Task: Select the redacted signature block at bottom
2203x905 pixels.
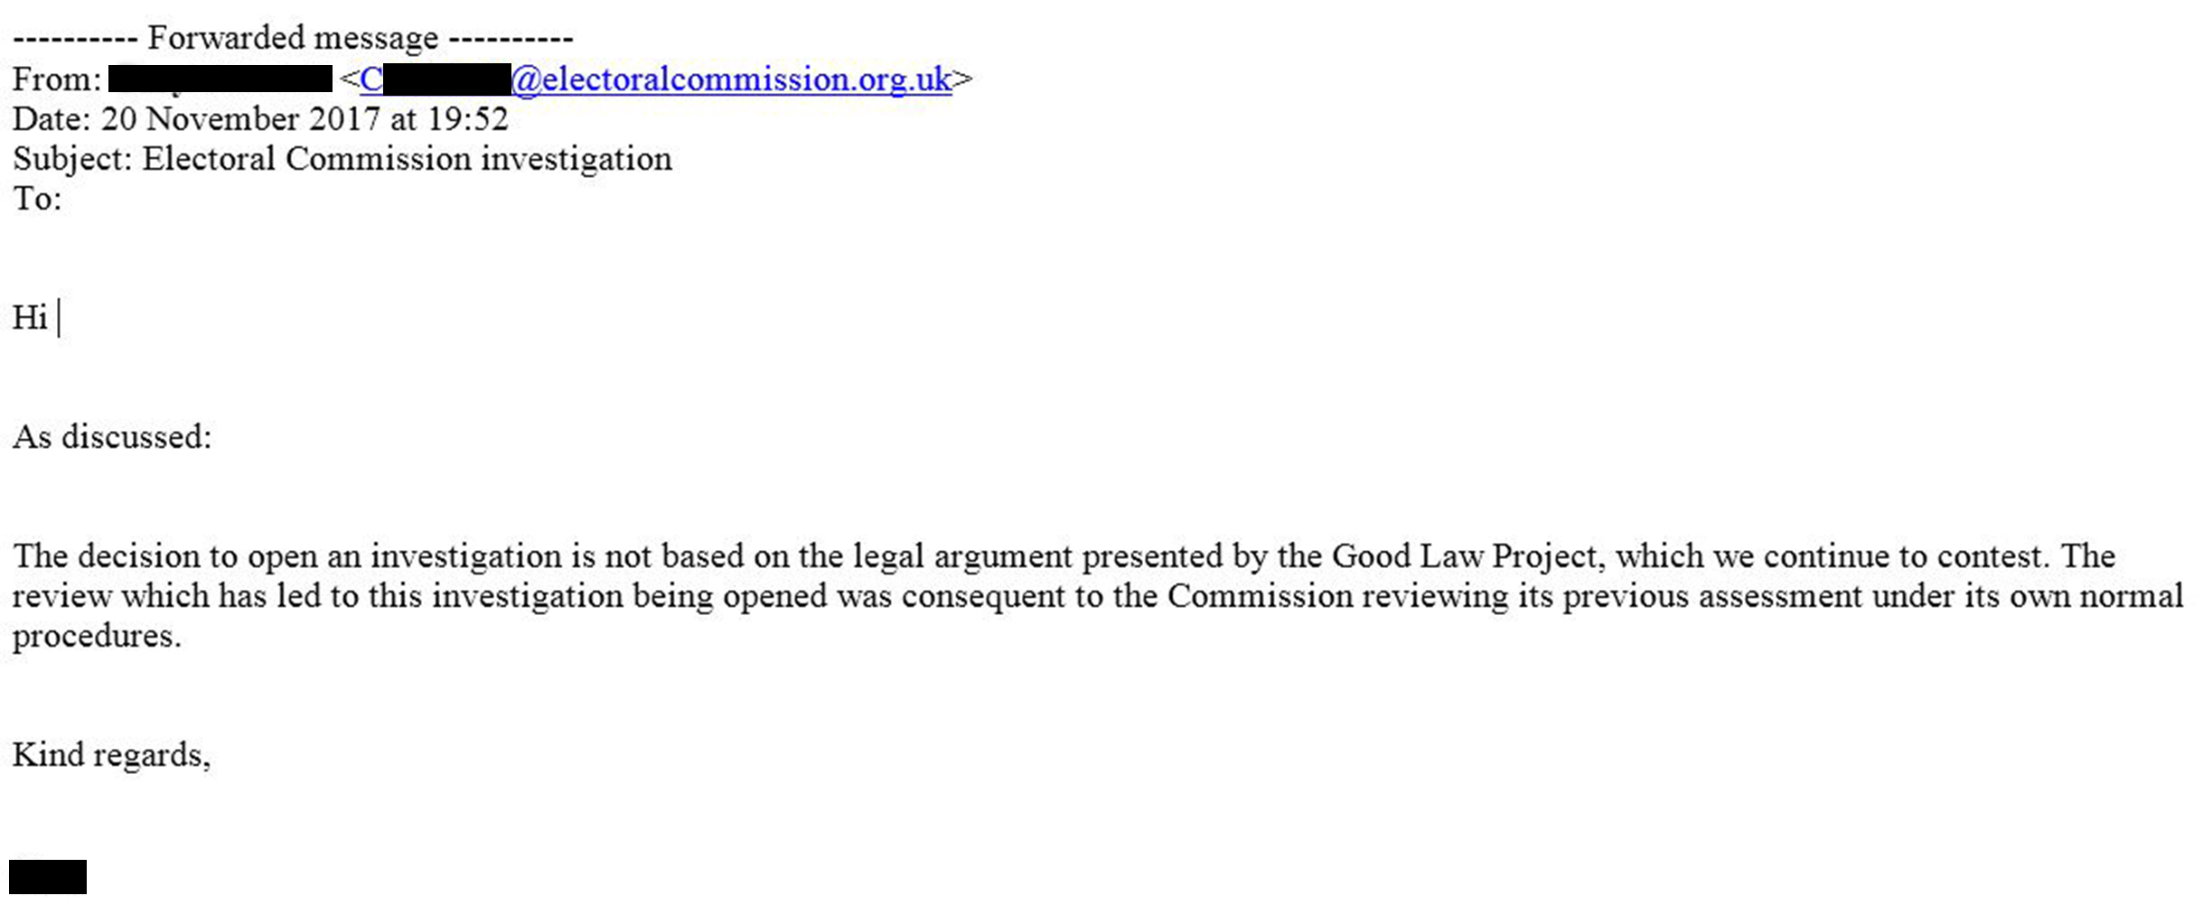Action: coord(48,877)
